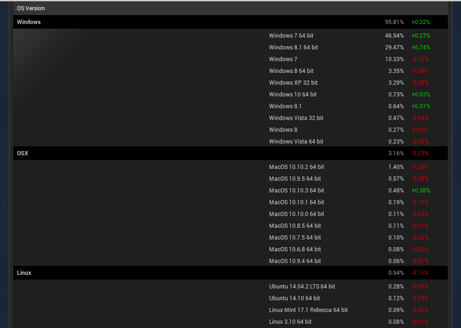Click the 'Linux 3.10 64 bit' entry
The image size is (461, 328).
290,321
